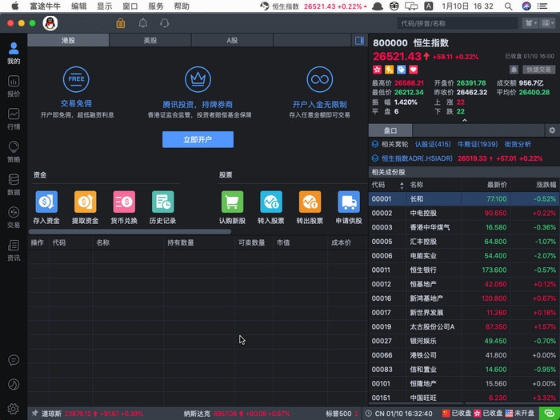
Task: Open 货币兑换 currency exchange icon
Action: pos(124,202)
